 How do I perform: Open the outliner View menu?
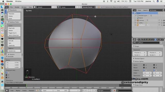[x=139, y=10]
